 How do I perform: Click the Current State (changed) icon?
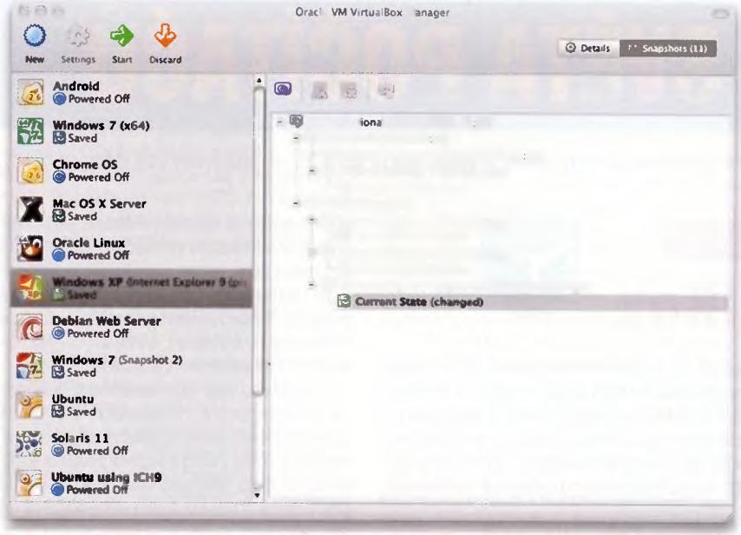point(344,301)
